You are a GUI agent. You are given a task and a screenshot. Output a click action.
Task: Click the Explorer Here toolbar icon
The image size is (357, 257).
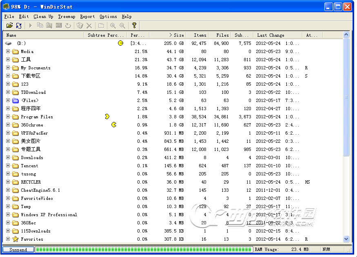(49, 25)
